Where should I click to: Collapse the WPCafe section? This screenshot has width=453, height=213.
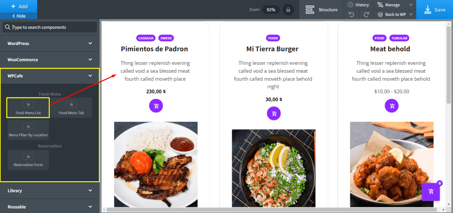(x=50, y=76)
